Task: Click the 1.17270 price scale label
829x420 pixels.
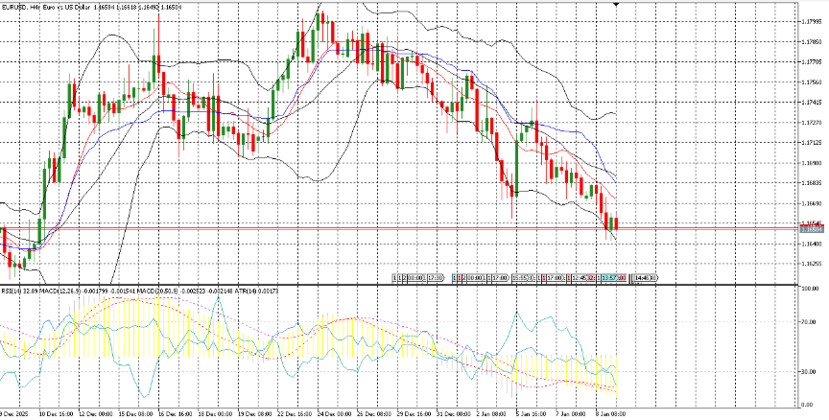Action: [x=811, y=123]
